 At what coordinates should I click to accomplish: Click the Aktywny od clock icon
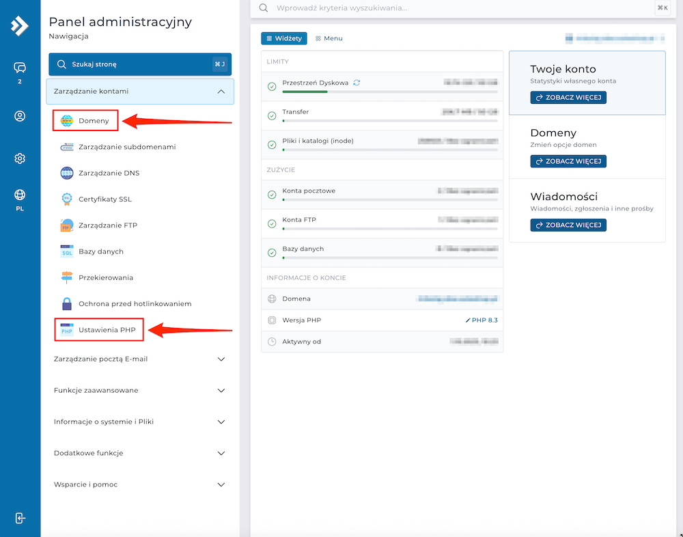272,342
